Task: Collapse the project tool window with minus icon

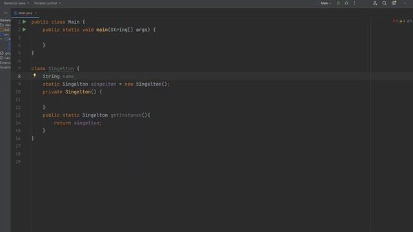Action: [6, 13]
